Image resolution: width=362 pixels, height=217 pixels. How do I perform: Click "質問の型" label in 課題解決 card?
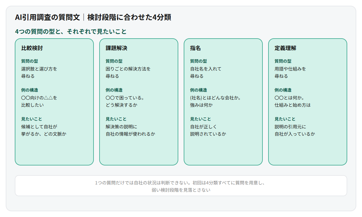pyautogui.click(x=114, y=61)
